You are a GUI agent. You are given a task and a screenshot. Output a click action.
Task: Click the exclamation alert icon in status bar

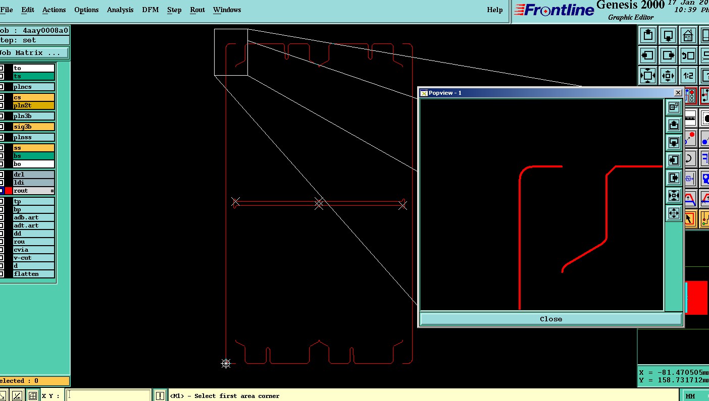click(160, 396)
